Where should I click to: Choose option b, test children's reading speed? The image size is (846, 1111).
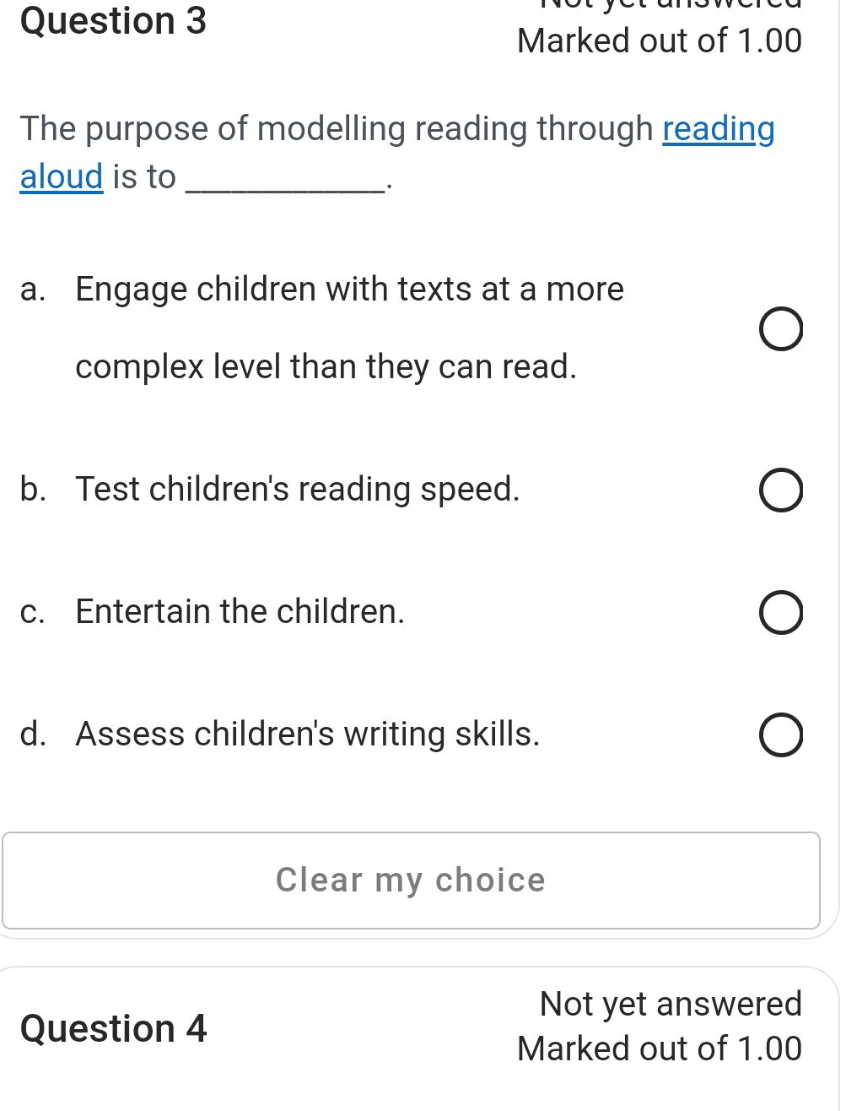coord(779,490)
